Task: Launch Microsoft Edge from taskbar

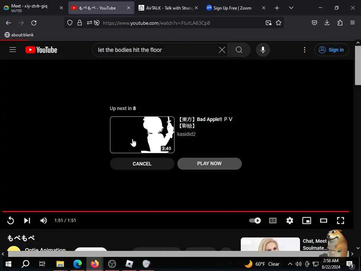Action: click(x=78, y=264)
